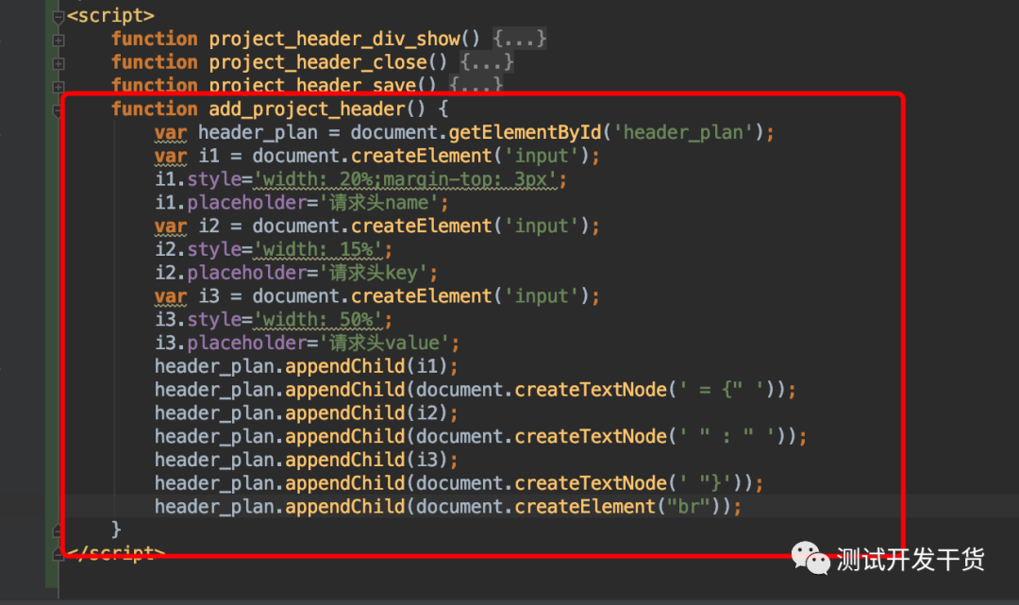Click createTextNode with ' = {" ' argument
1019x605 pixels.
coord(591,390)
